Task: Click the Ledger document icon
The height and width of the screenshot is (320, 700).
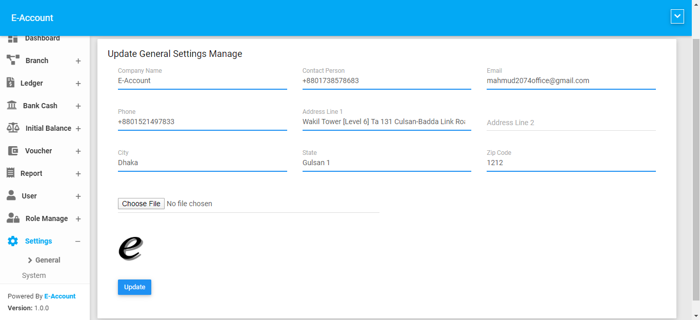Action: (x=10, y=83)
